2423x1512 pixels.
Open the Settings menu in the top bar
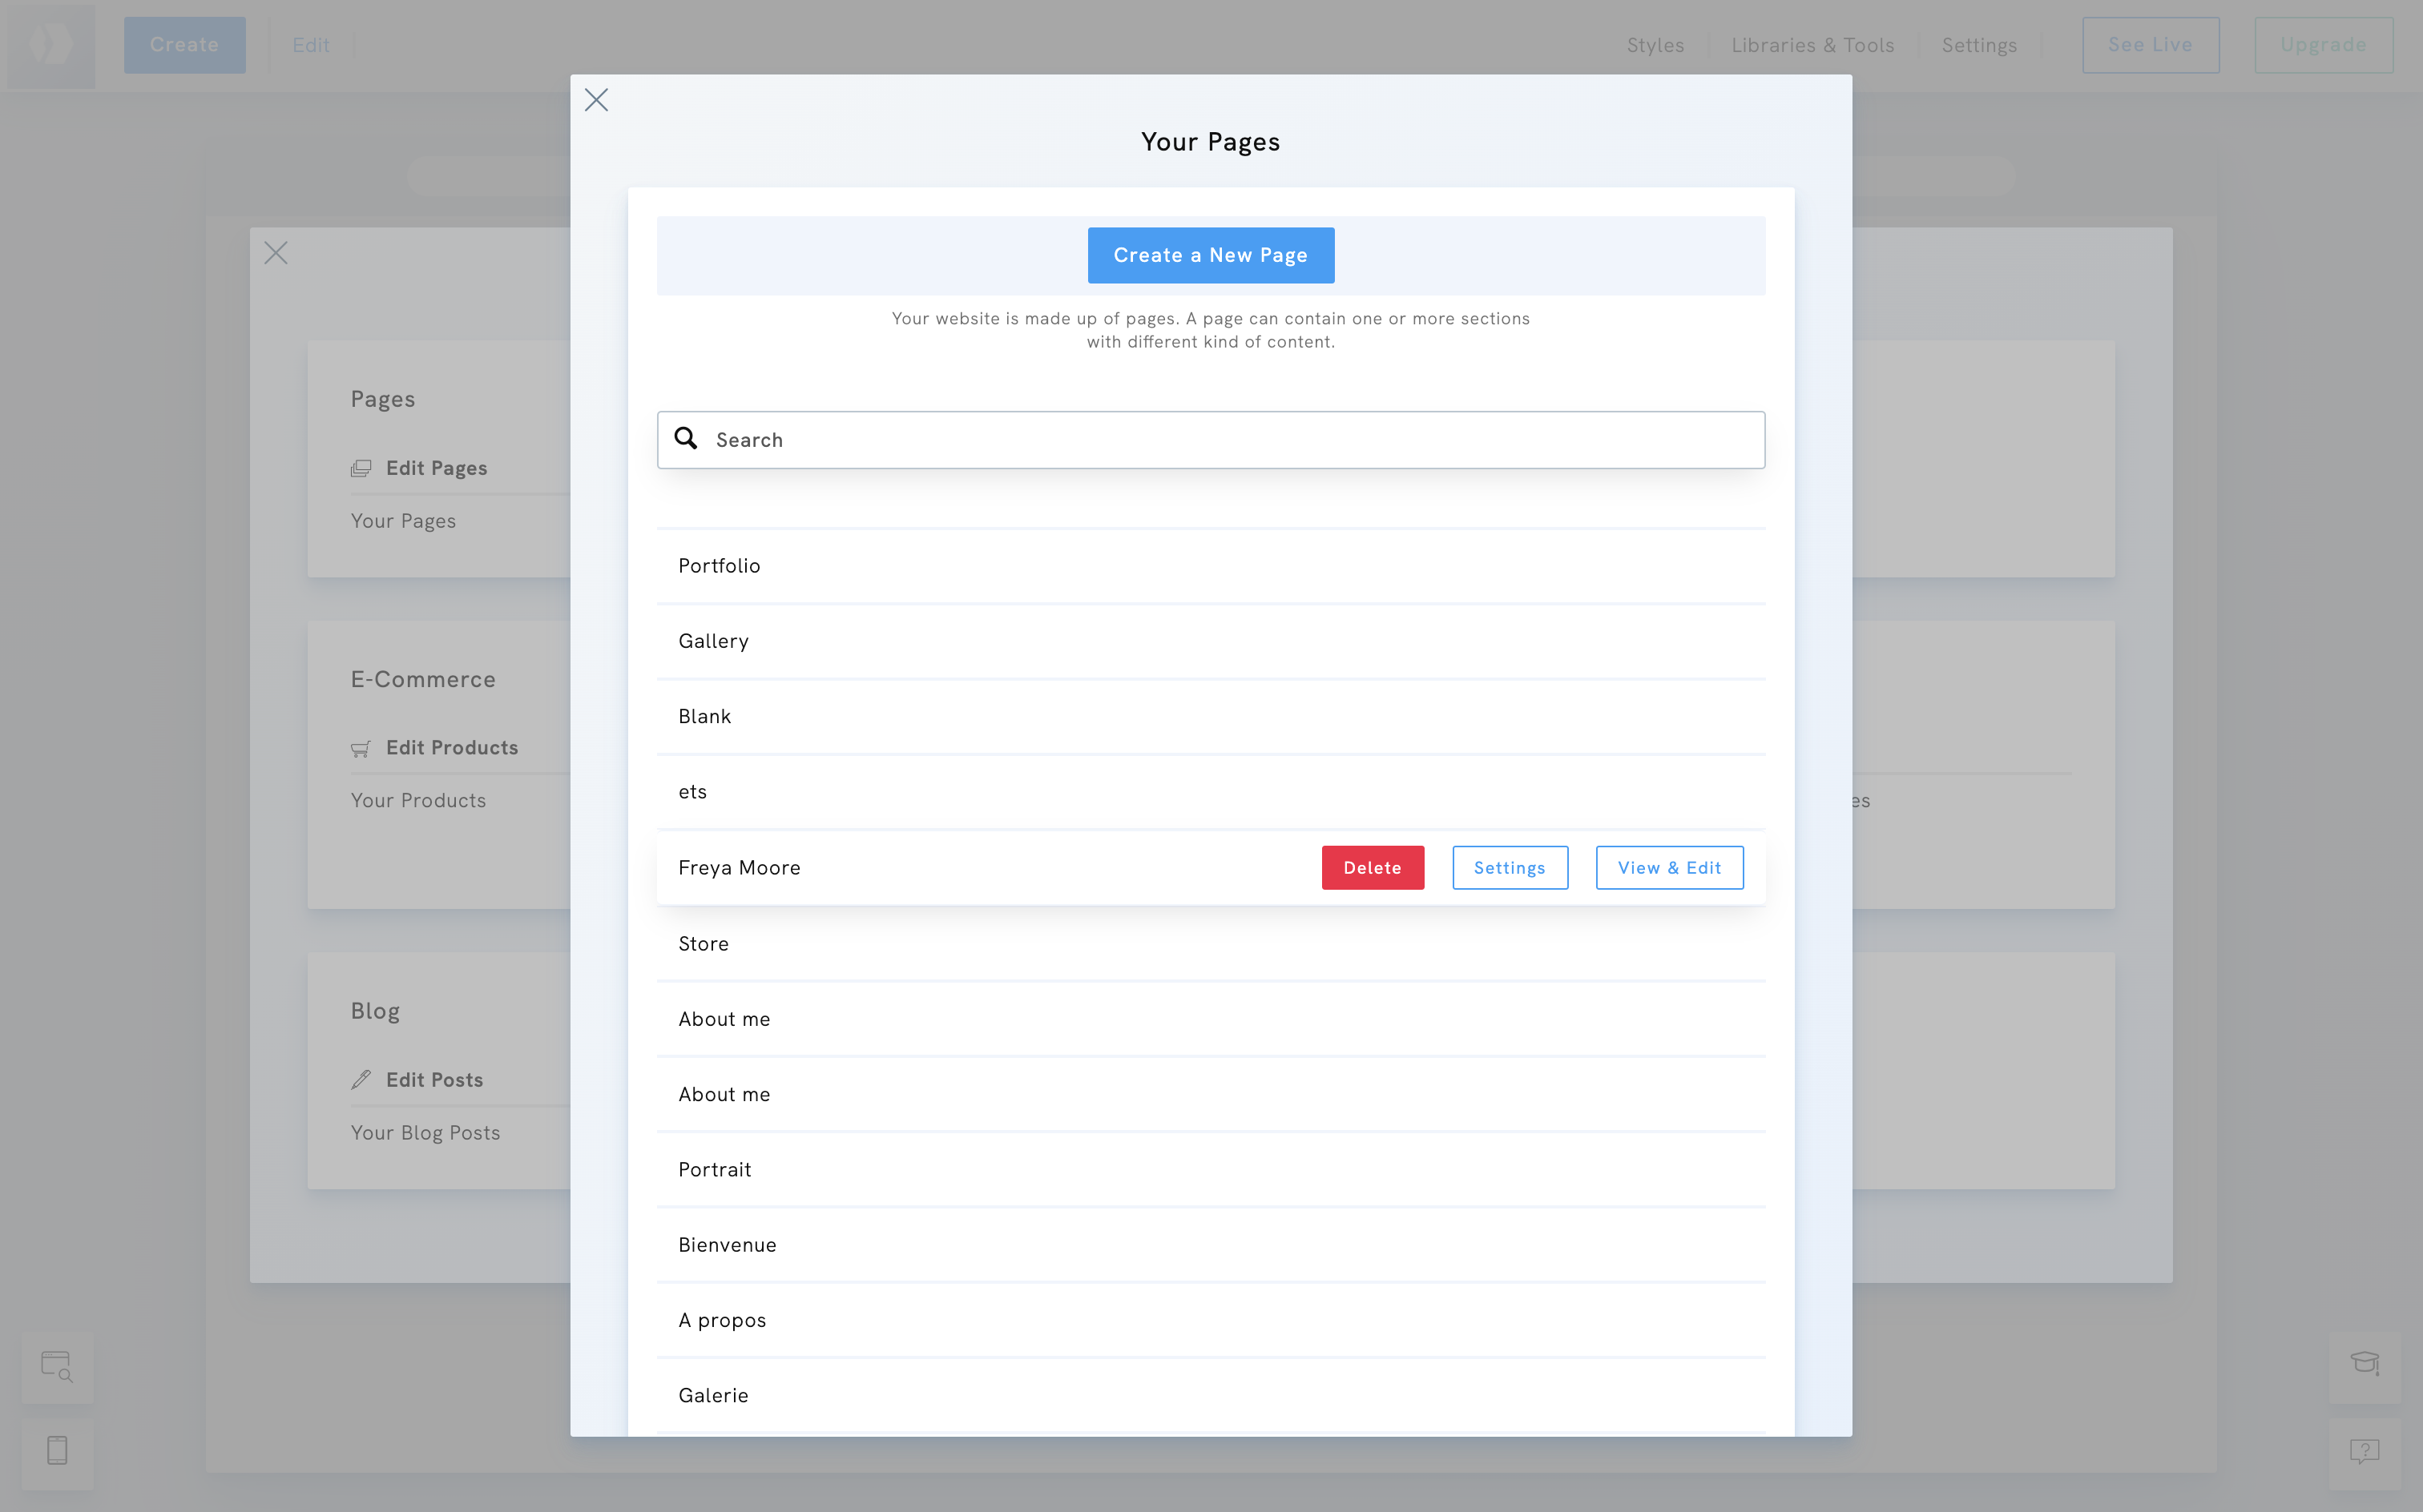pyautogui.click(x=1980, y=44)
